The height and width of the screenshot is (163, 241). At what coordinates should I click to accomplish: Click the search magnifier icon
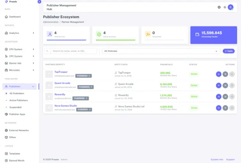(47, 51)
